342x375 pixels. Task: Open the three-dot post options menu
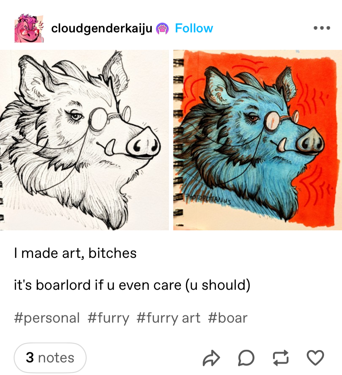pyautogui.click(x=322, y=28)
